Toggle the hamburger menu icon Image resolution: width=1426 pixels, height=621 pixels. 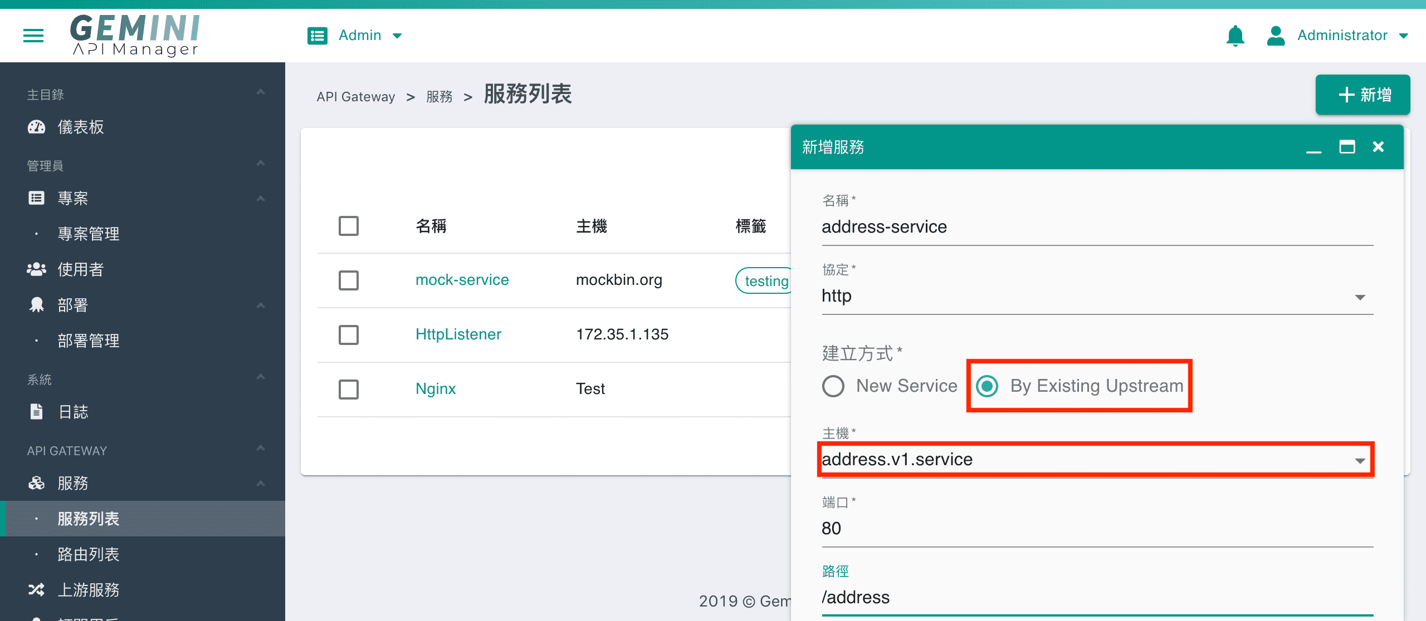tap(33, 36)
